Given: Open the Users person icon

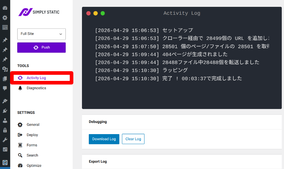Looking at the screenshot, I should click(5, 120).
